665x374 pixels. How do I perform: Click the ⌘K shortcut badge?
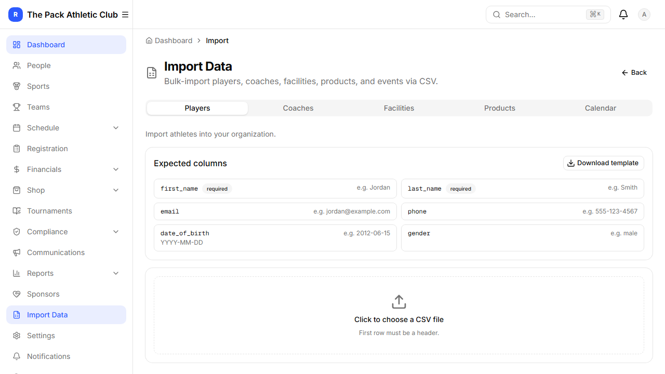pos(595,15)
